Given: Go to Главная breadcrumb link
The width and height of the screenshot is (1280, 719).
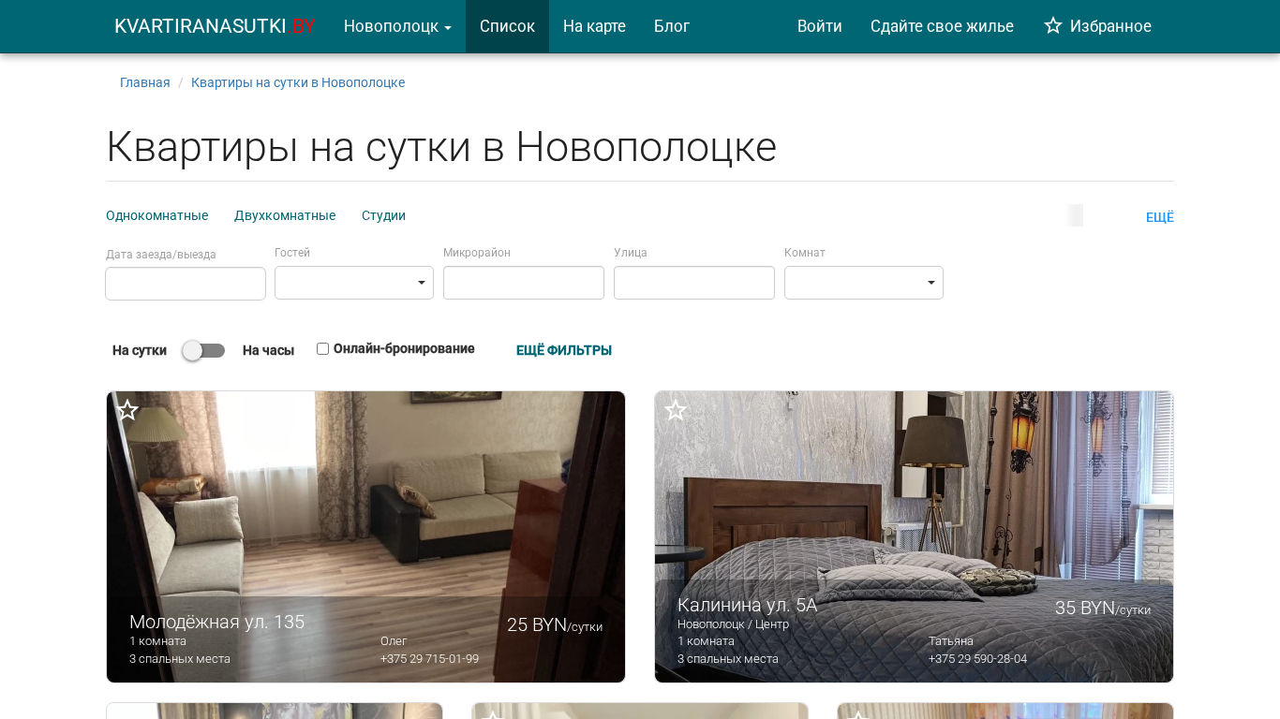Looking at the screenshot, I should click(145, 82).
